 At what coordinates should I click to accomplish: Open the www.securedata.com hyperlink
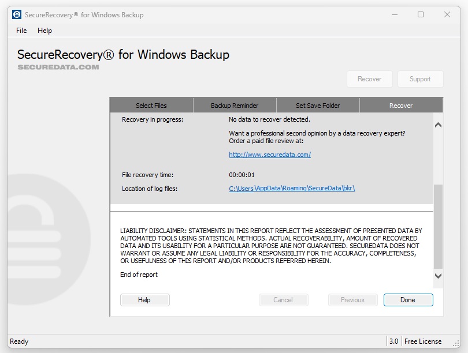[x=270, y=155]
